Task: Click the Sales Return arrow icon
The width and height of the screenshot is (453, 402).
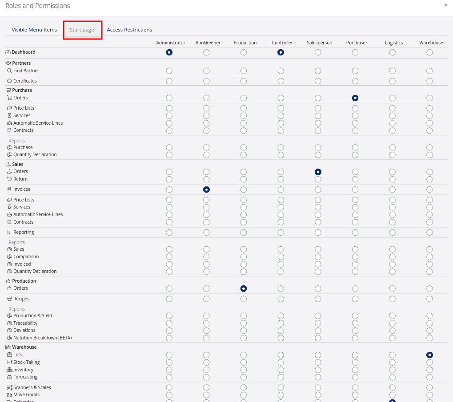Action: [x=9, y=179]
